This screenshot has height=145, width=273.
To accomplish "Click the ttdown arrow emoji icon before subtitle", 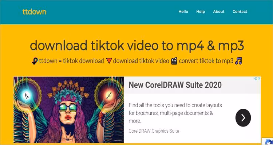I will coord(35,61).
